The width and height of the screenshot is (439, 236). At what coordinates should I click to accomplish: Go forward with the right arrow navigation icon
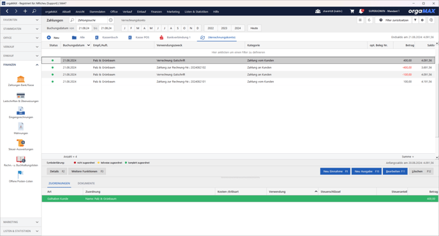[16, 11]
